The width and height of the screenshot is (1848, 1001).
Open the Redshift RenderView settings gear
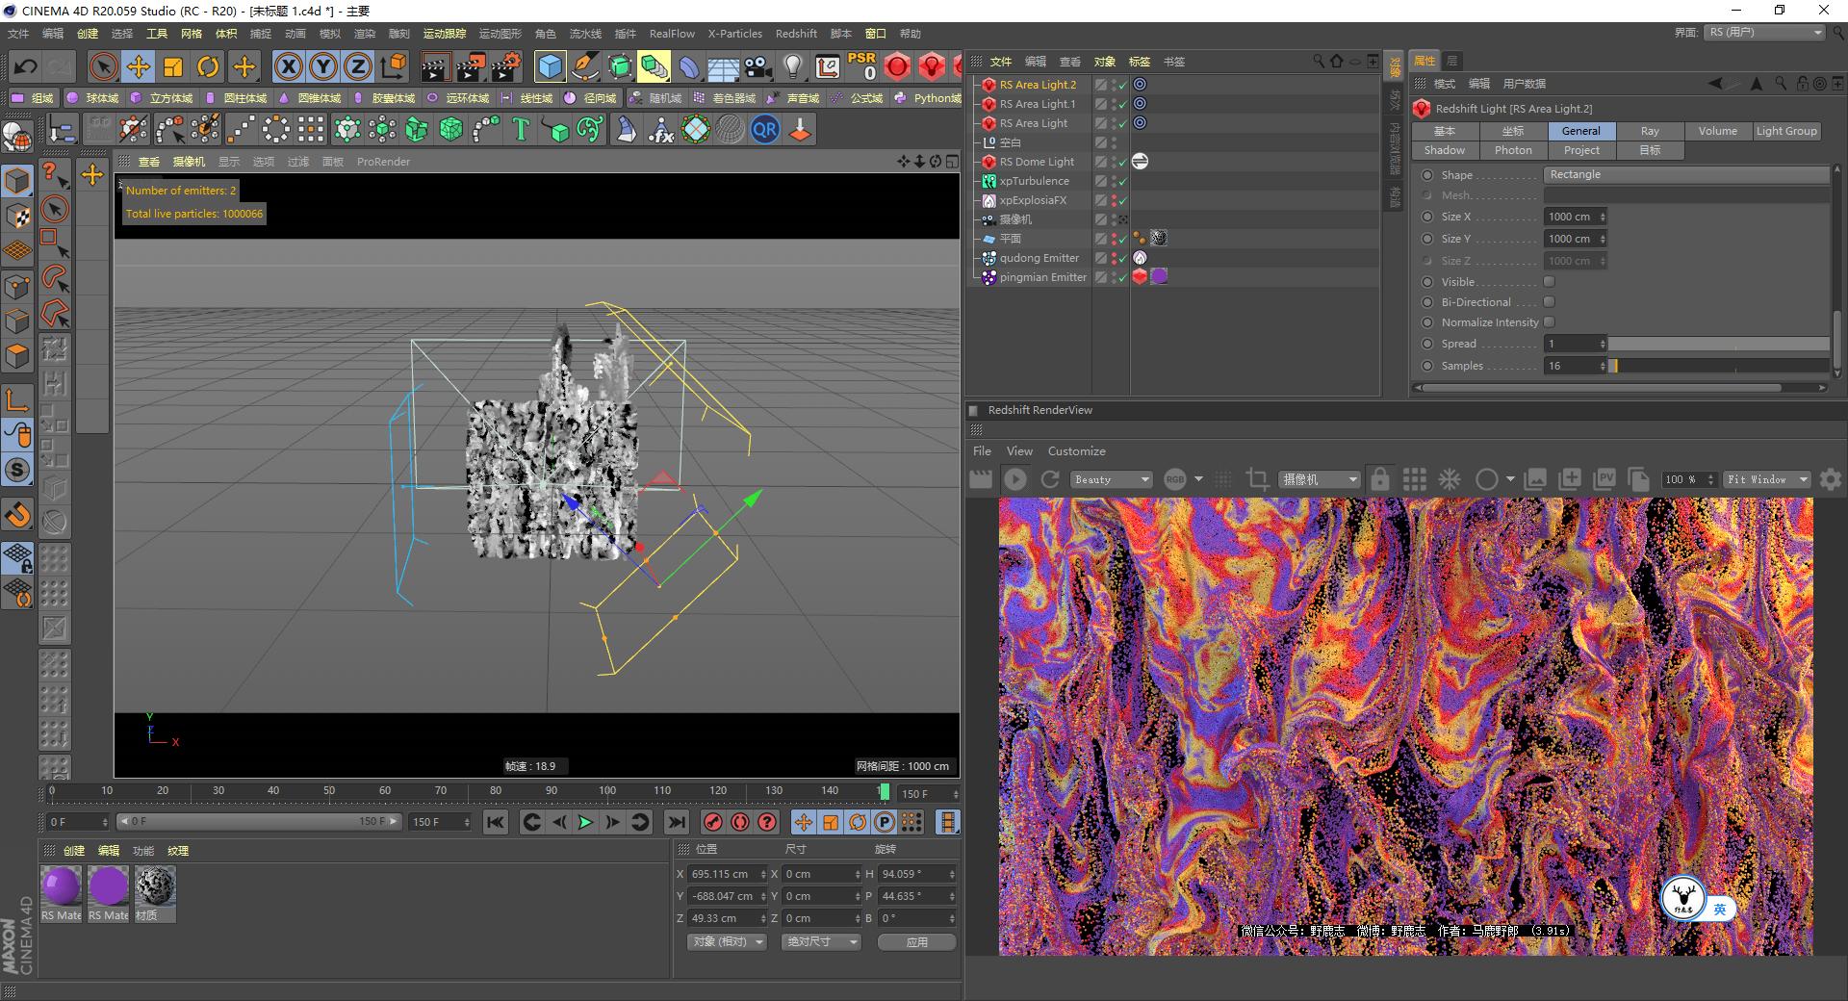(x=1833, y=479)
